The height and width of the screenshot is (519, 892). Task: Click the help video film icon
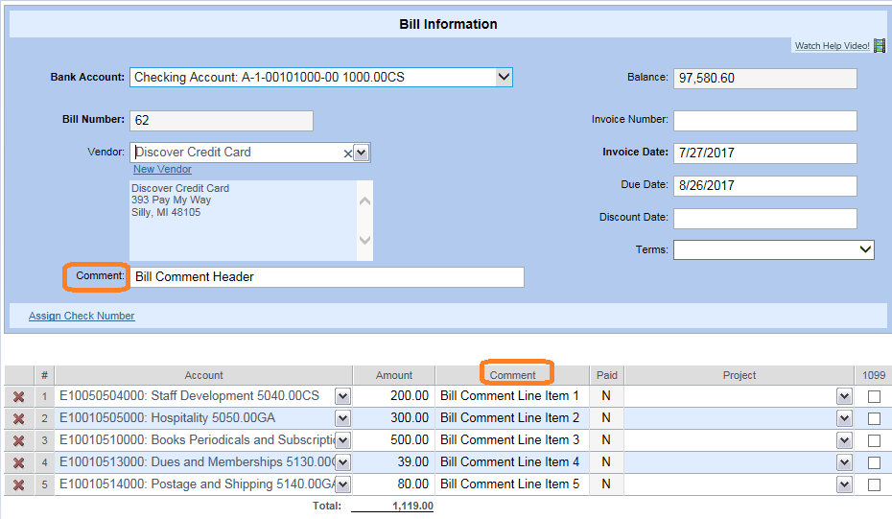point(880,46)
